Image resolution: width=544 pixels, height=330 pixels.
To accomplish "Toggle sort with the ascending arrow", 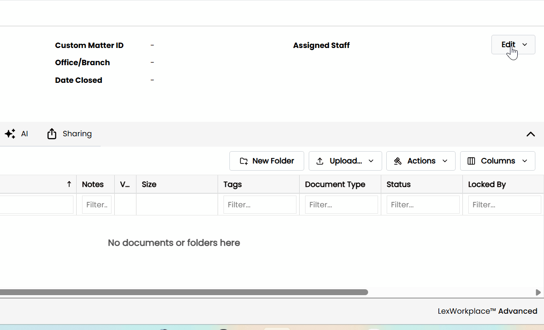I will tap(69, 184).
